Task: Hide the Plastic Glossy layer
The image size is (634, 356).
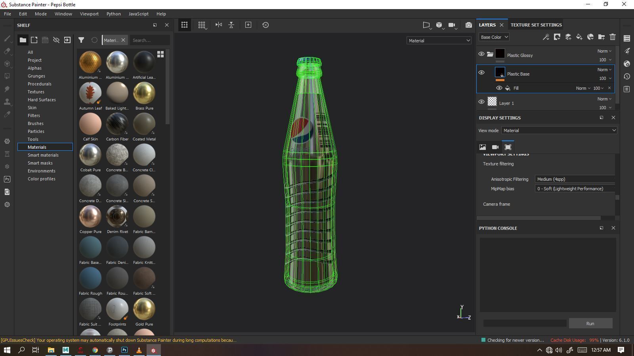Action: coord(481,54)
